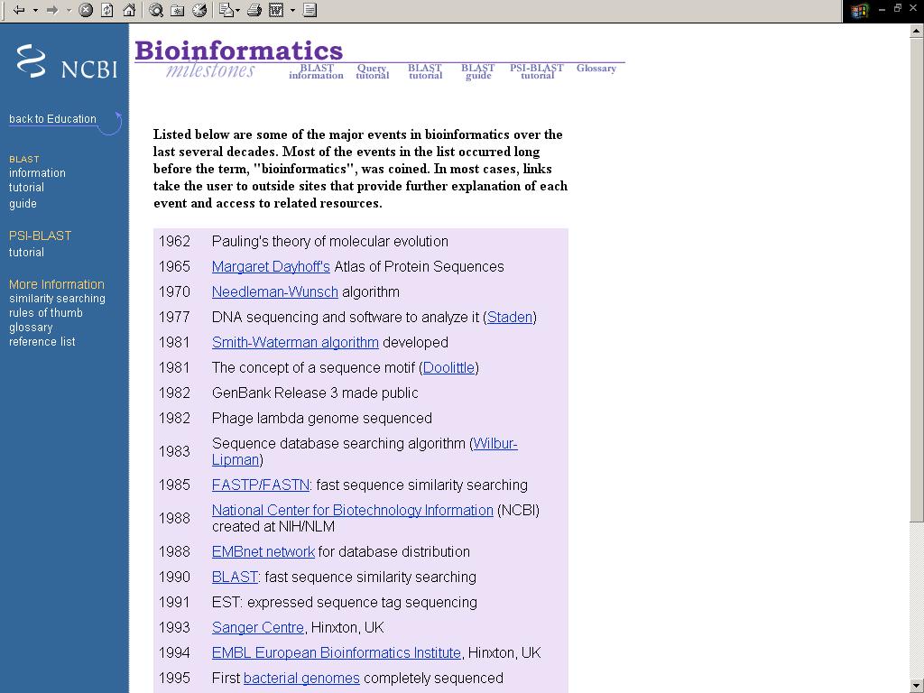The height and width of the screenshot is (693, 924).
Task: Edit page with Word icon
Action: pyautogui.click(x=276, y=10)
